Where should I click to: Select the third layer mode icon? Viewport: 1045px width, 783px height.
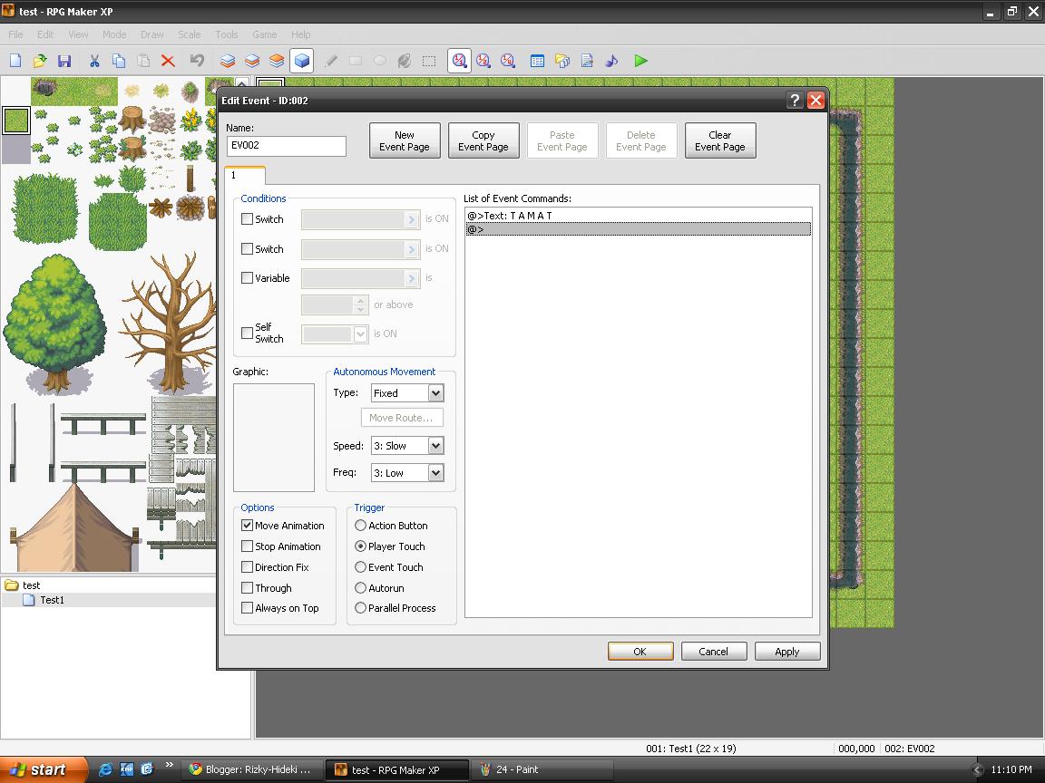[x=277, y=62]
